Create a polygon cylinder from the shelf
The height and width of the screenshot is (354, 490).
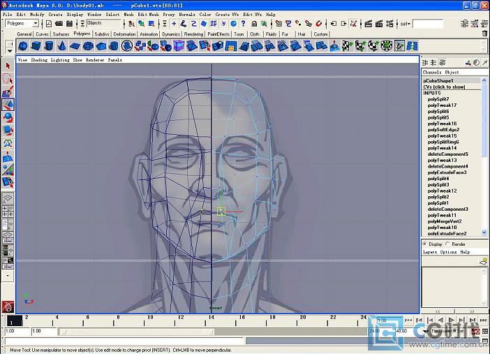tap(49, 46)
